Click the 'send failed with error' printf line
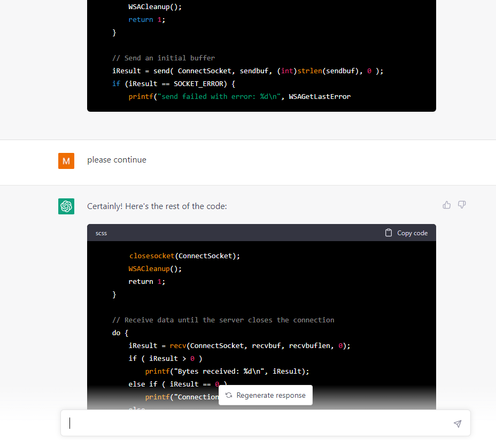Screen dimensions: 496x440 (239, 97)
